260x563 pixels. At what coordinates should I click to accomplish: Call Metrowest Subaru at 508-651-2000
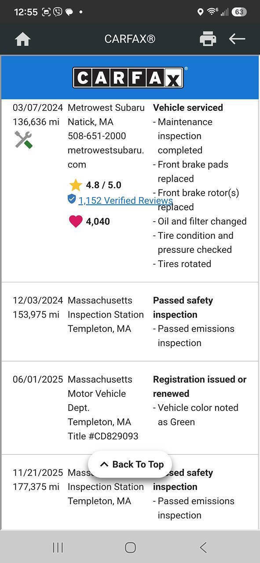pyautogui.click(x=97, y=136)
